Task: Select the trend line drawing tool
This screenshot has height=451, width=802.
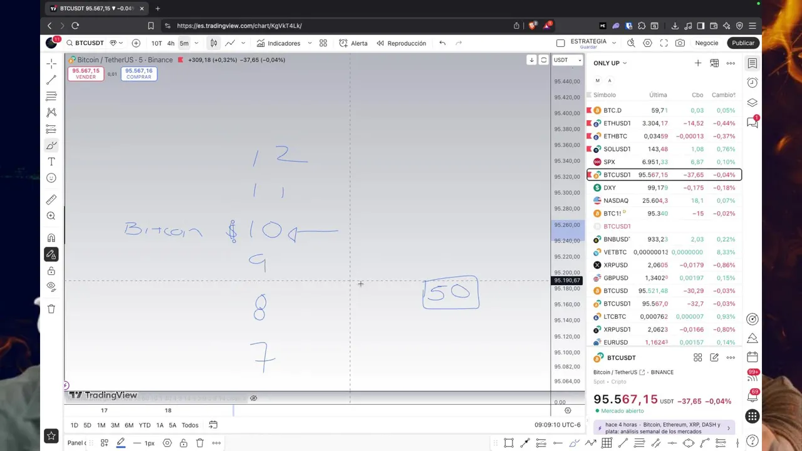Action: coord(51,80)
